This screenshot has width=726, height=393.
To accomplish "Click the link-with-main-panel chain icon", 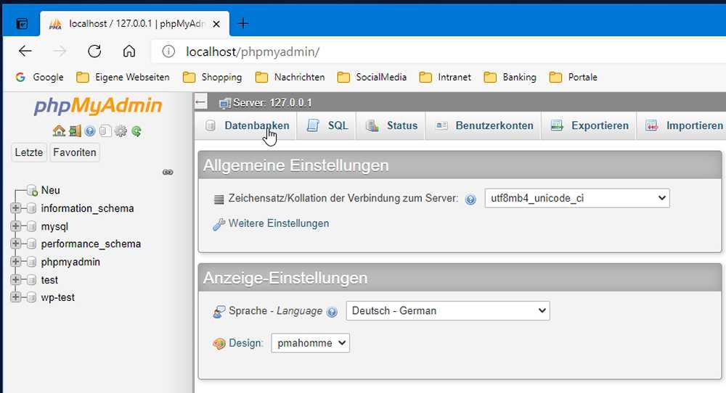I will pos(168,172).
